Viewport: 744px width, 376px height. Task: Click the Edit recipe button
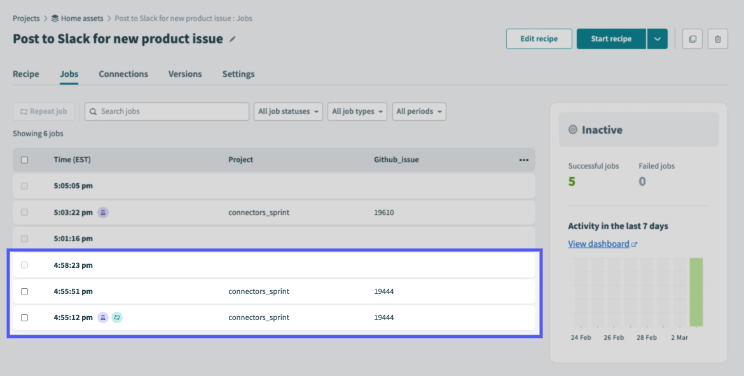click(x=539, y=39)
